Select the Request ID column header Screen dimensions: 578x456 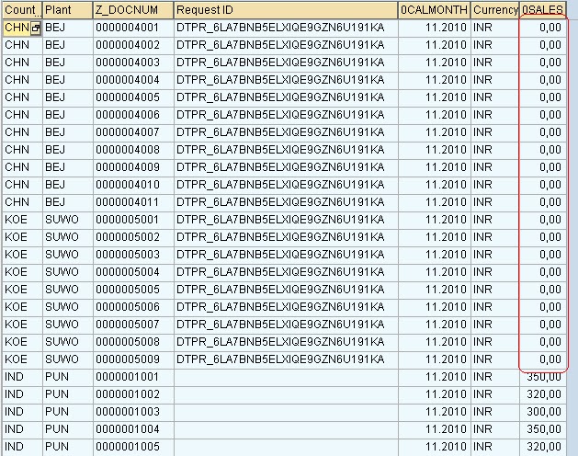pyautogui.click(x=286, y=10)
